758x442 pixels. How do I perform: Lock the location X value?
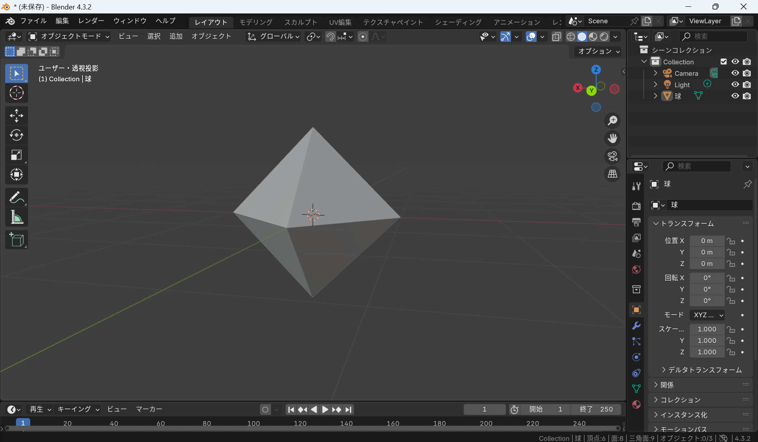point(731,241)
